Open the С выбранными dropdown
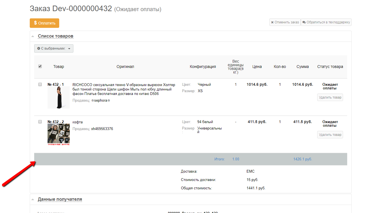The height and width of the screenshot is (213, 385). [x=54, y=48]
